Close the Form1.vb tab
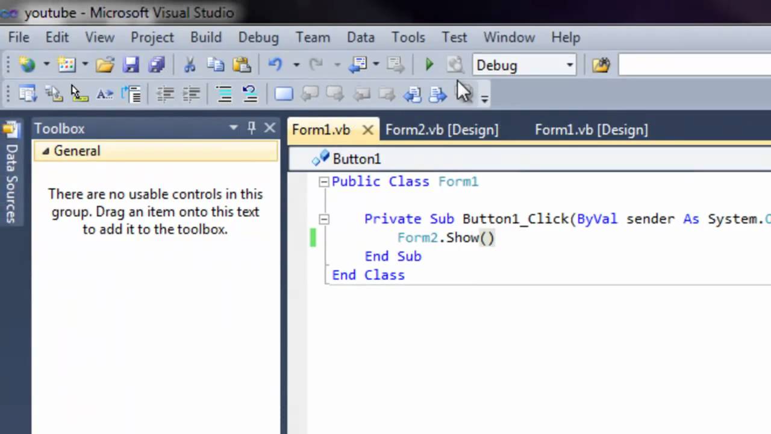 pos(367,130)
